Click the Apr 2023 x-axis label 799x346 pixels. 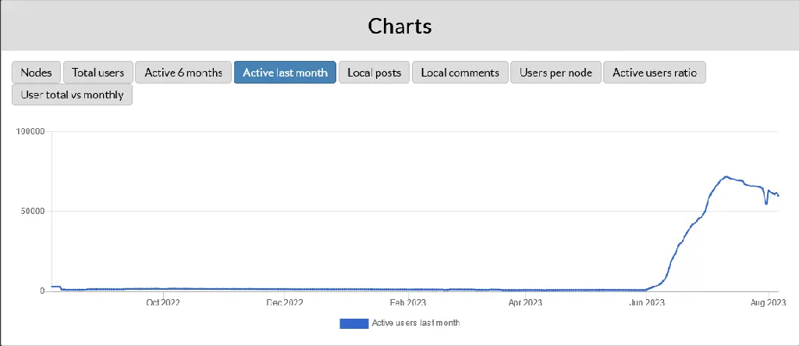click(525, 302)
